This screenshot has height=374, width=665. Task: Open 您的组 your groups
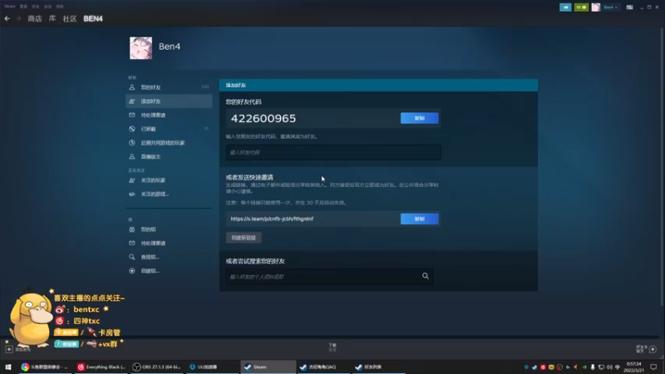pyautogui.click(x=169, y=229)
